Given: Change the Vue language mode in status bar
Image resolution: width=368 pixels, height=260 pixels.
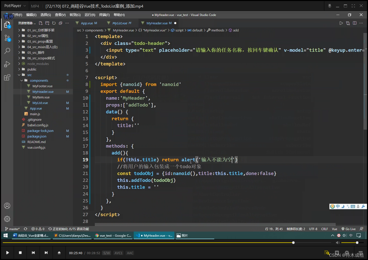Looking at the screenshot, I should [334, 229].
